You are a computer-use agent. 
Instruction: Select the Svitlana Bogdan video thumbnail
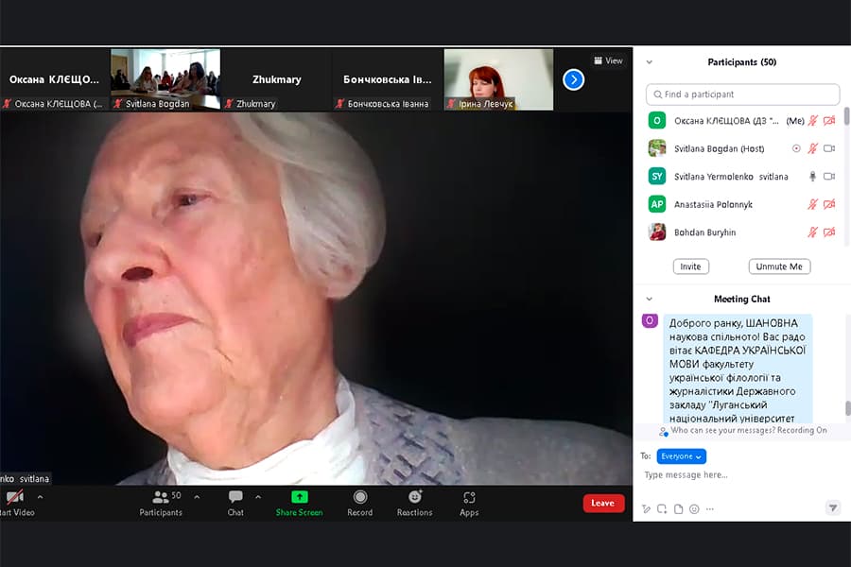point(165,79)
